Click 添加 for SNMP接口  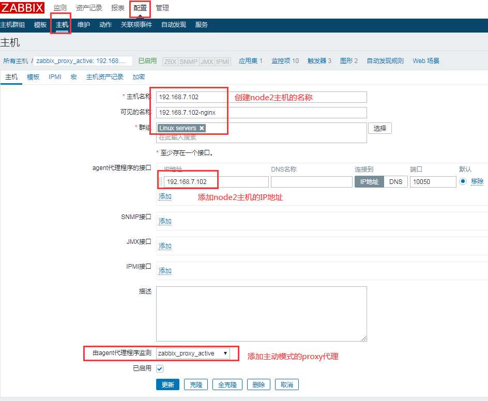click(165, 221)
